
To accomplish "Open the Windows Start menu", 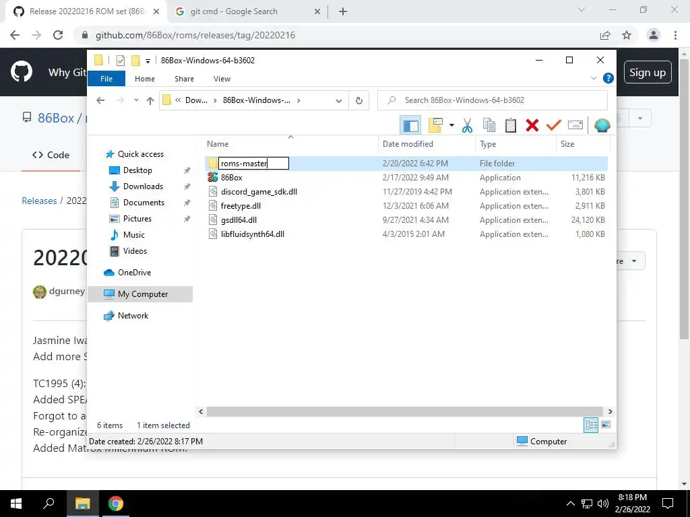I will point(16,504).
